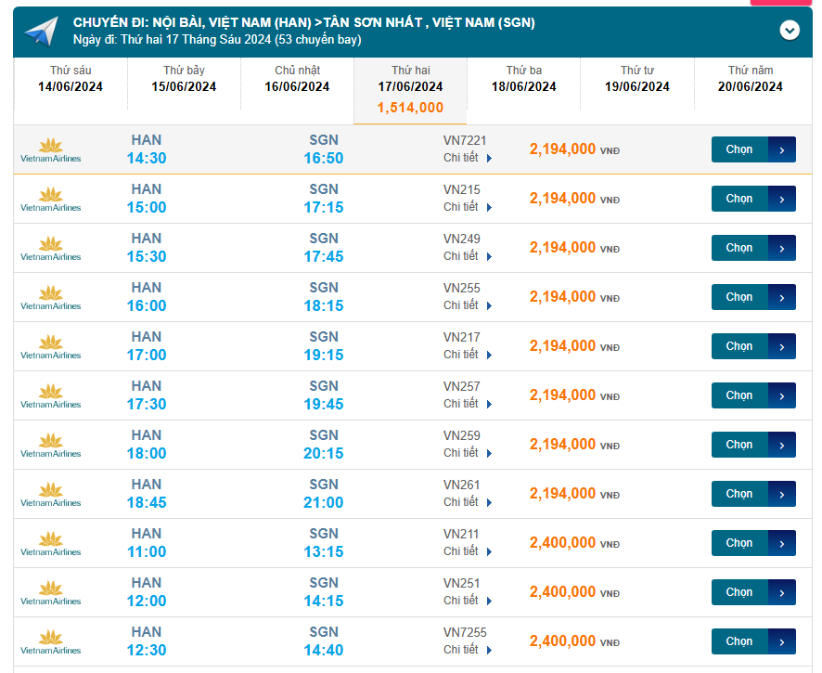Choose the 15:00 flight VN215 with Chọn
The height and width of the screenshot is (673, 822).
739,199
